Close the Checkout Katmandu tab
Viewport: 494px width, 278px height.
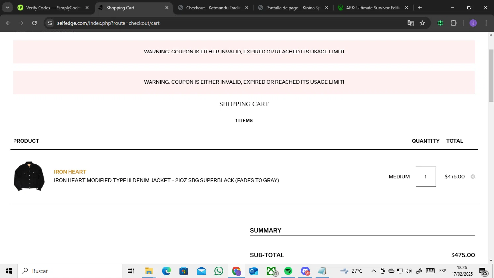pyautogui.click(x=247, y=8)
